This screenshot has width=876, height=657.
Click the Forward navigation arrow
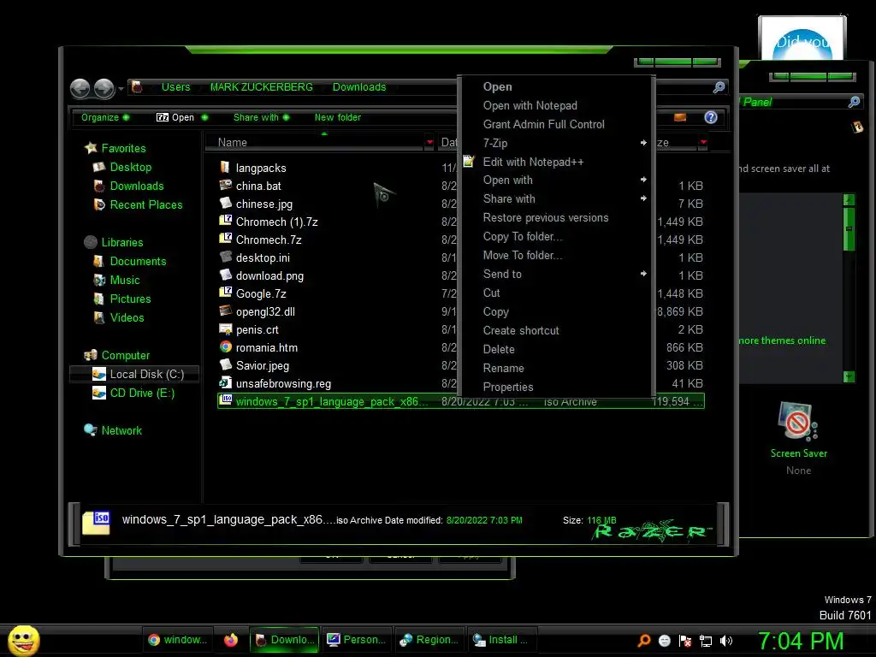(x=104, y=88)
